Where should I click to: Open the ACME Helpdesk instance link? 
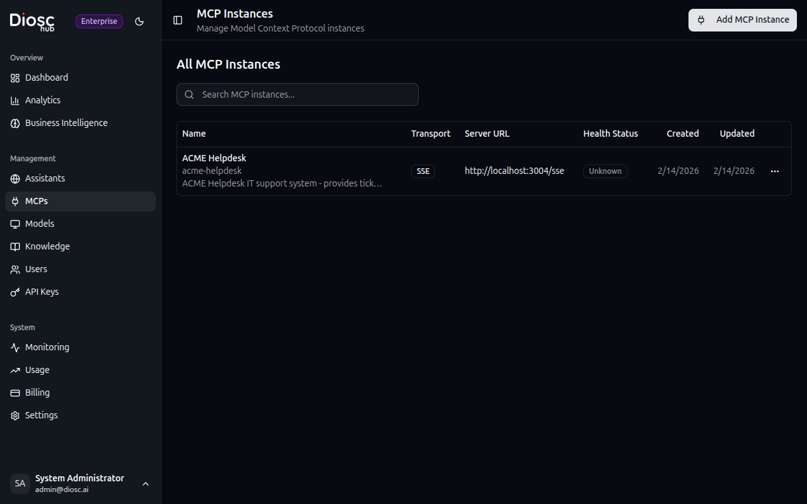point(214,158)
